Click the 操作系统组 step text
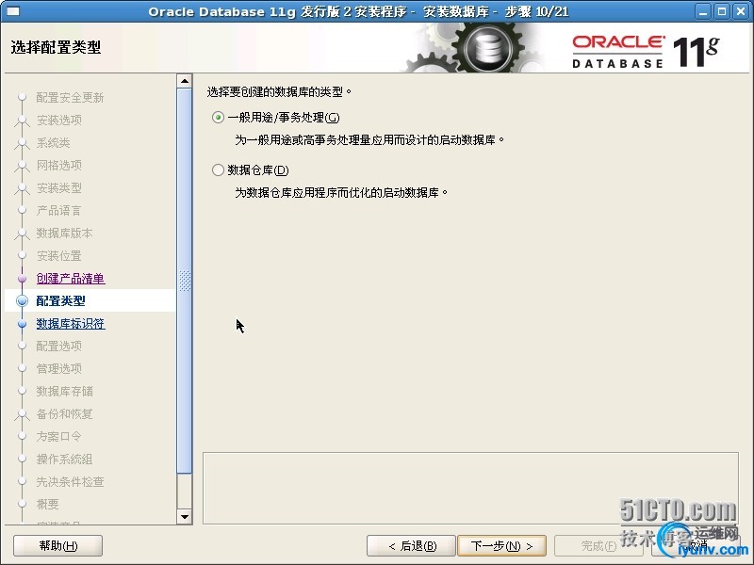The height and width of the screenshot is (565, 754). (x=64, y=459)
